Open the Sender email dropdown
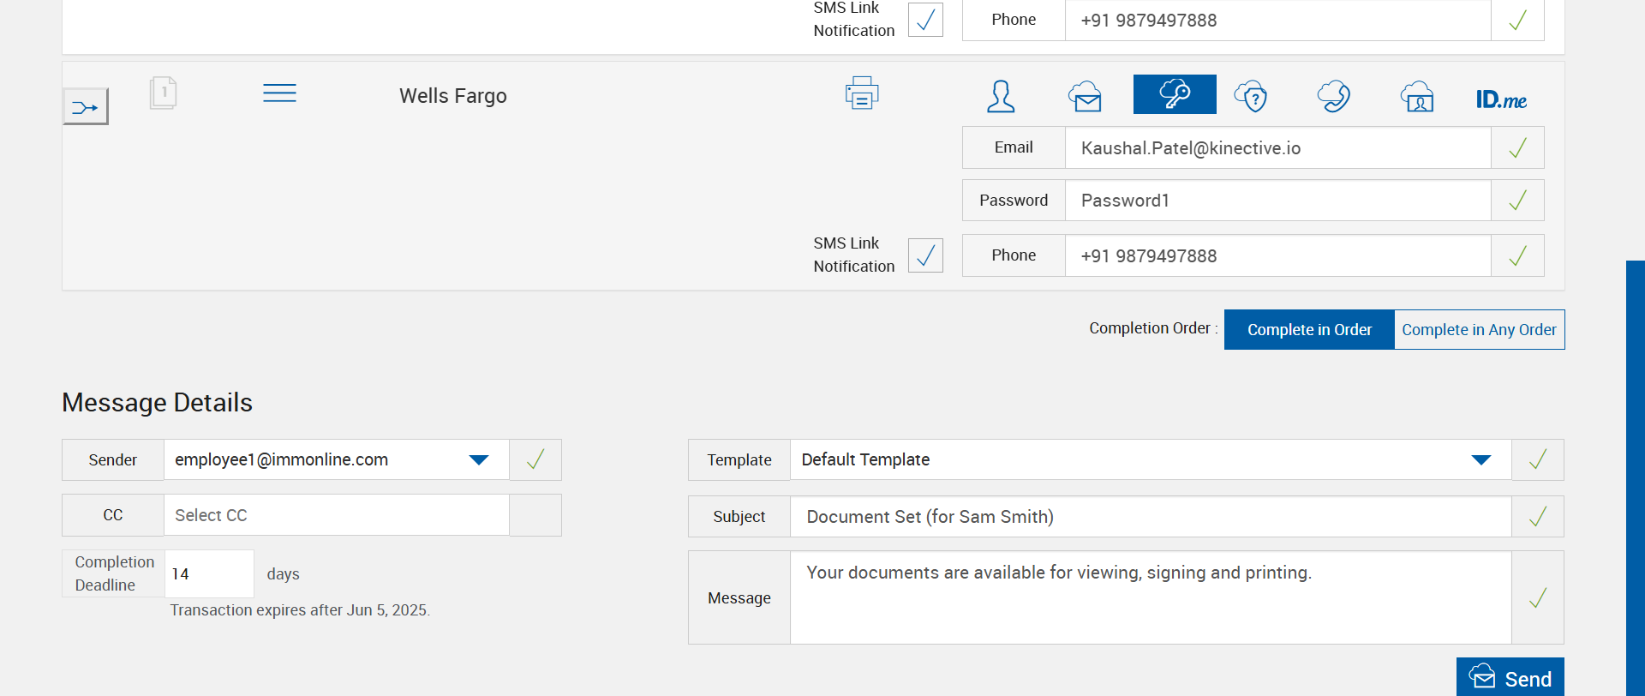 (479, 460)
